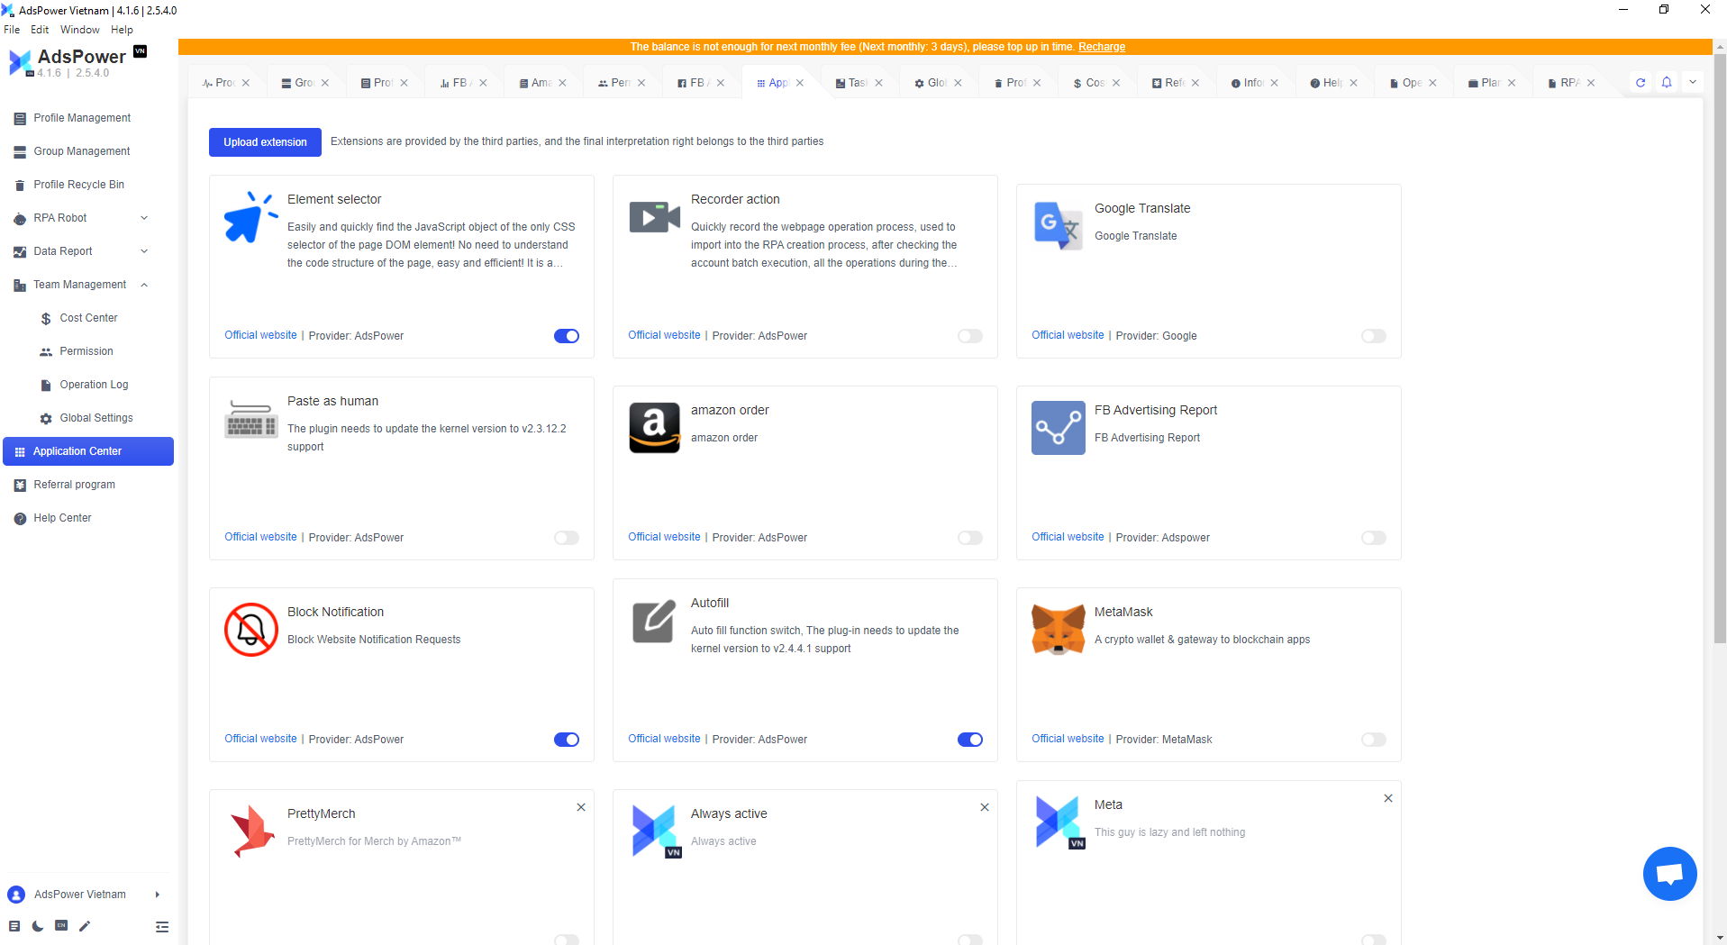Select the RPA Robot sidebar icon
Screen dimensions: 1727x945
pos(19,217)
